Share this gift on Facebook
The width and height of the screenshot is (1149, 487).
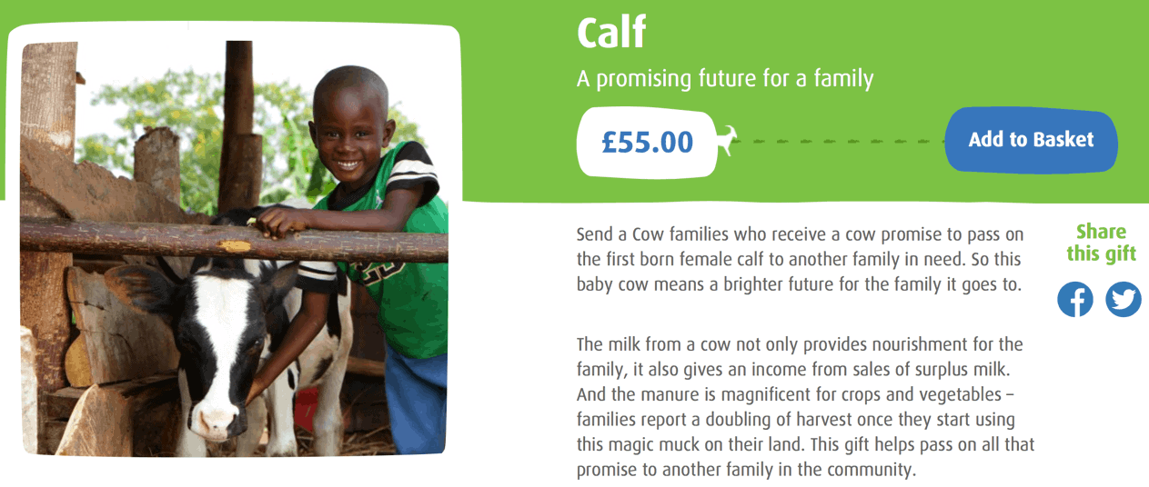click(x=1074, y=299)
